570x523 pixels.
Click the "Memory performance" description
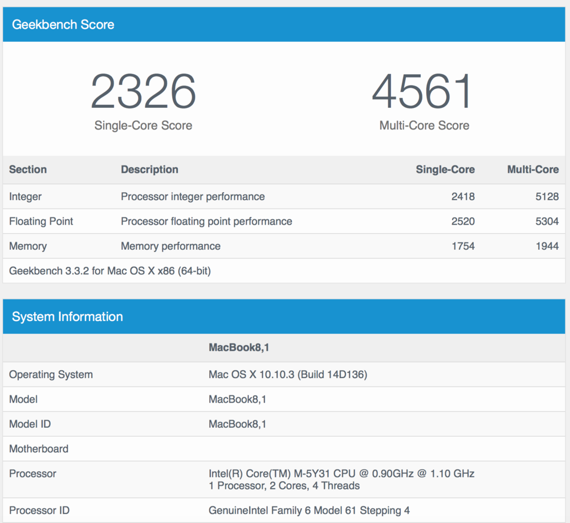click(x=170, y=246)
